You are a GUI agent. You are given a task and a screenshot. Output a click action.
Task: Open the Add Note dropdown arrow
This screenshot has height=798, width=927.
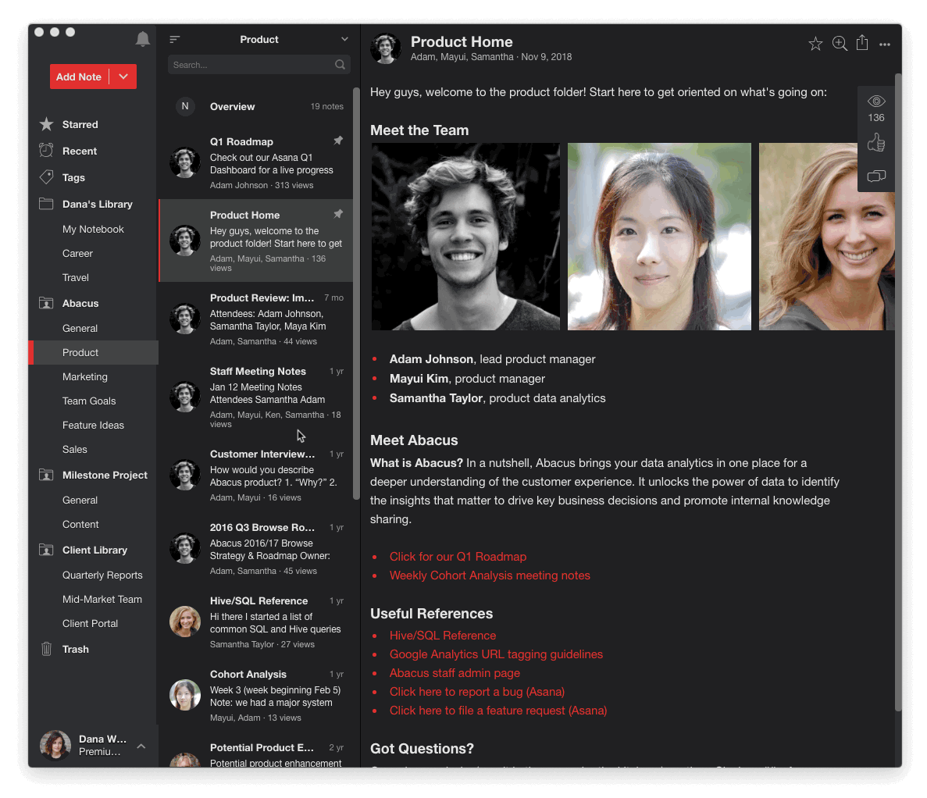[123, 77]
